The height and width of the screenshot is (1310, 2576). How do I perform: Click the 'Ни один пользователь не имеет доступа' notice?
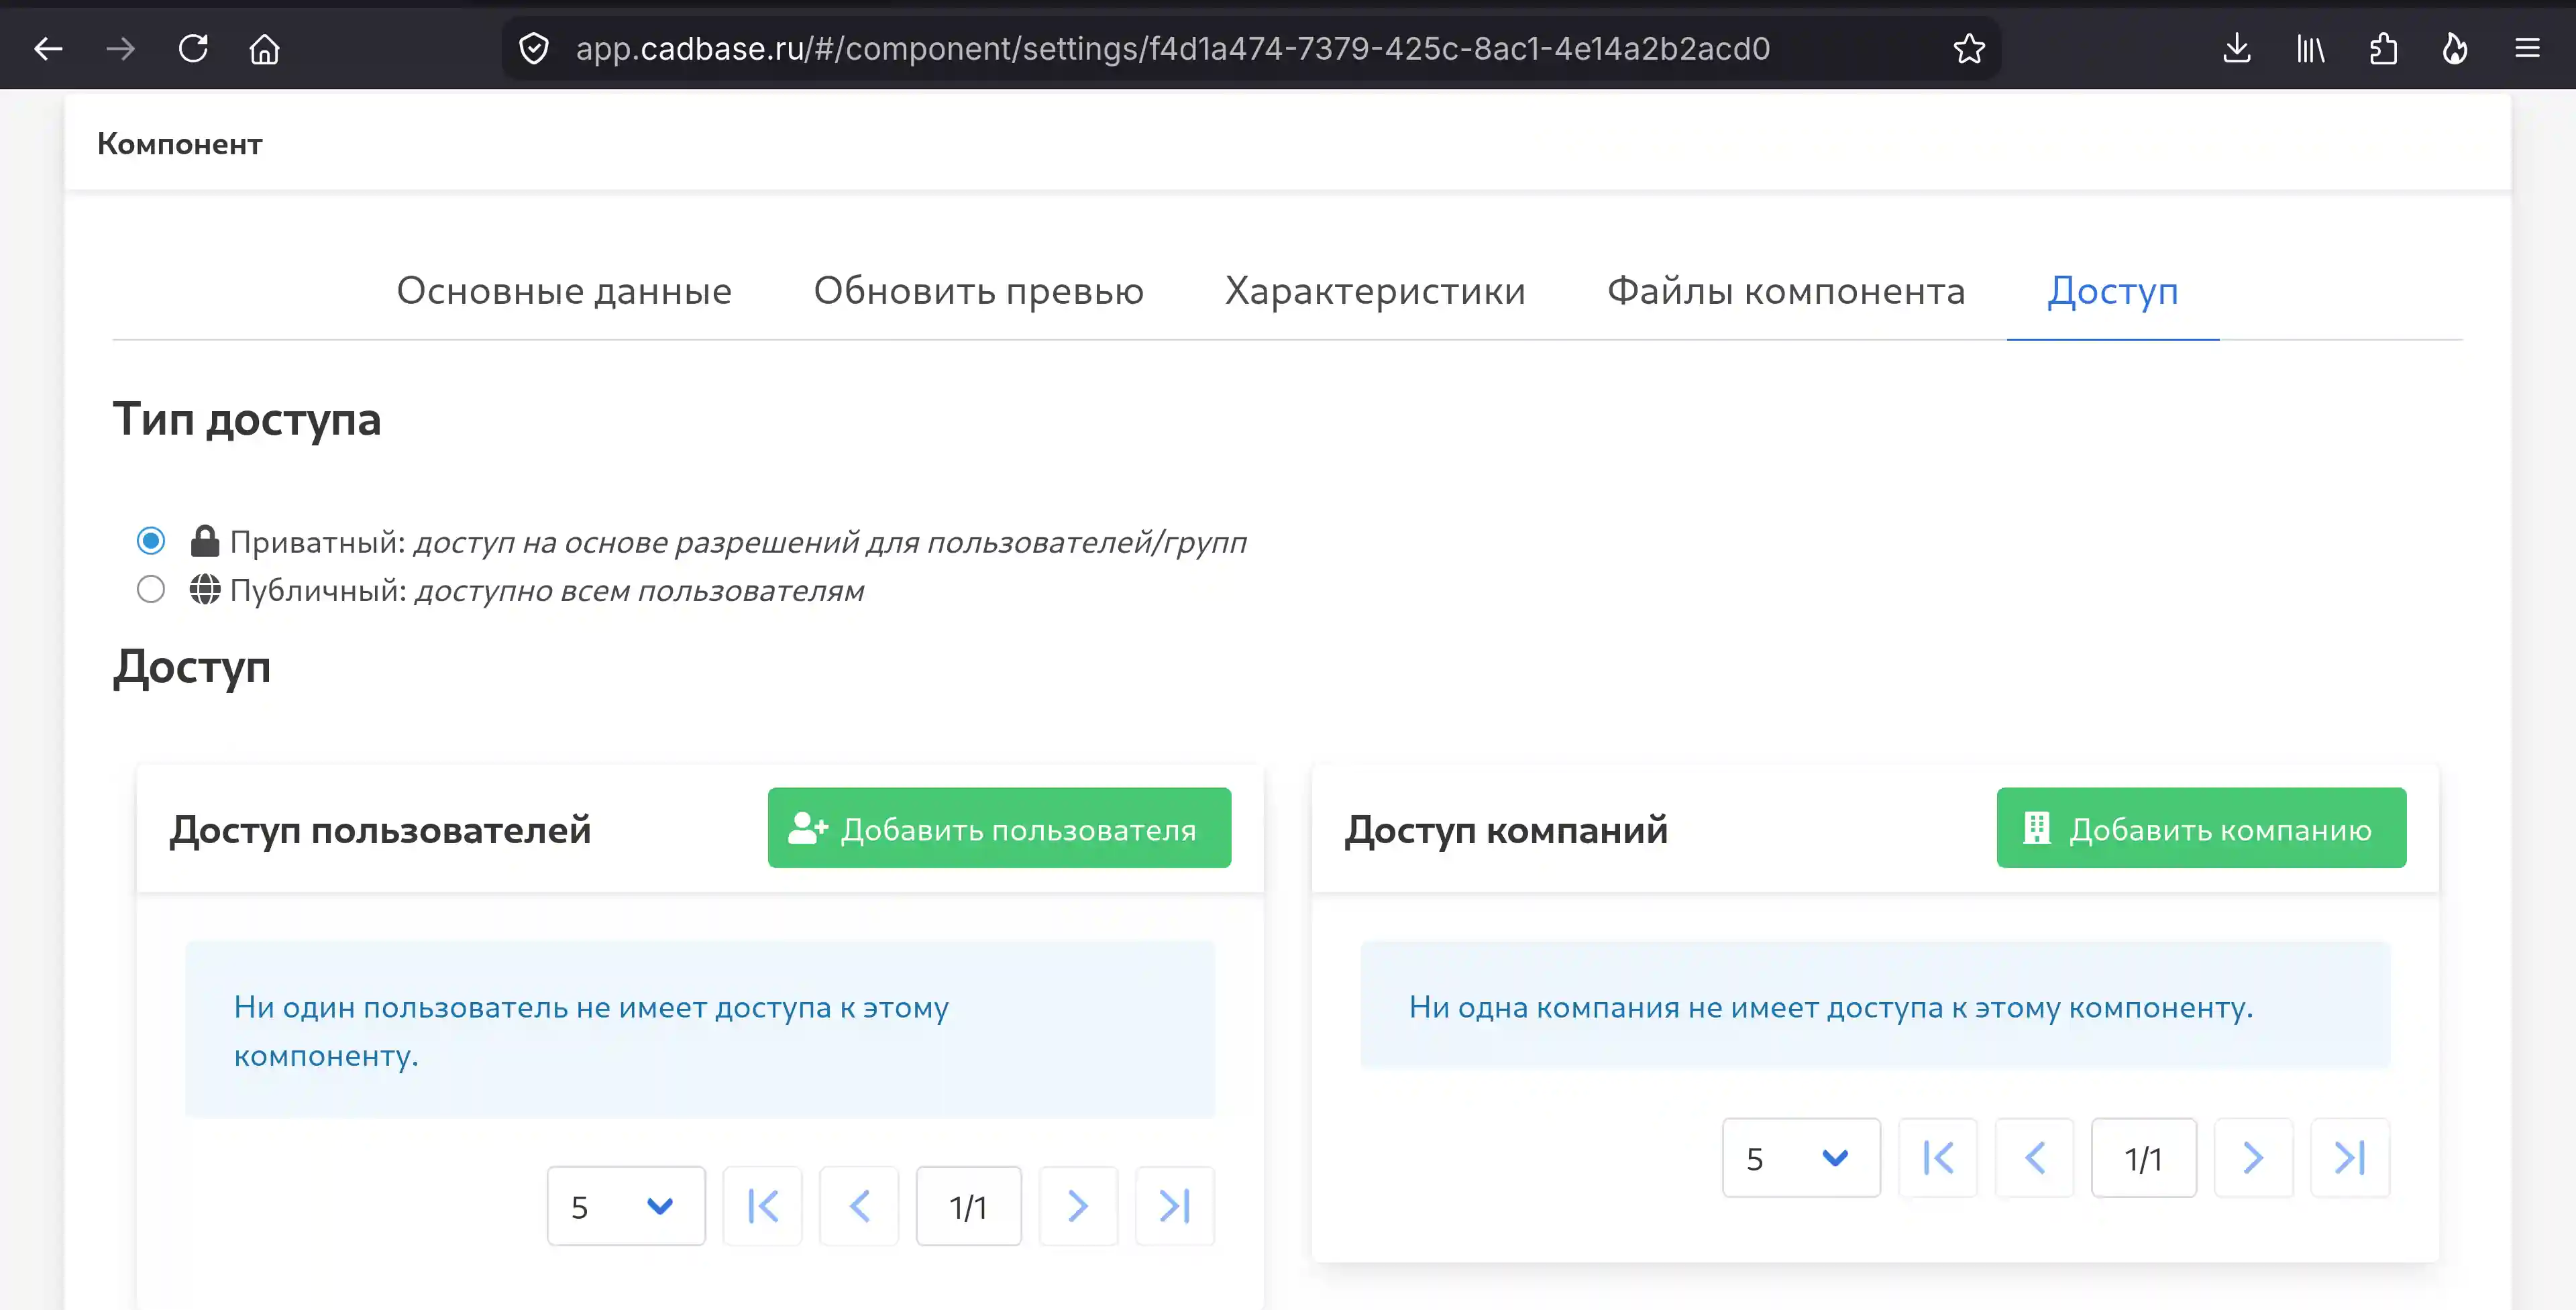700,1030
